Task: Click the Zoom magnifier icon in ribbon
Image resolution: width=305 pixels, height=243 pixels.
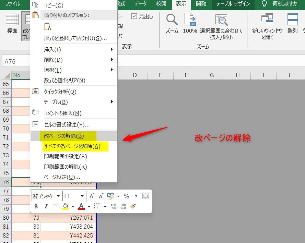Action: [x=172, y=20]
